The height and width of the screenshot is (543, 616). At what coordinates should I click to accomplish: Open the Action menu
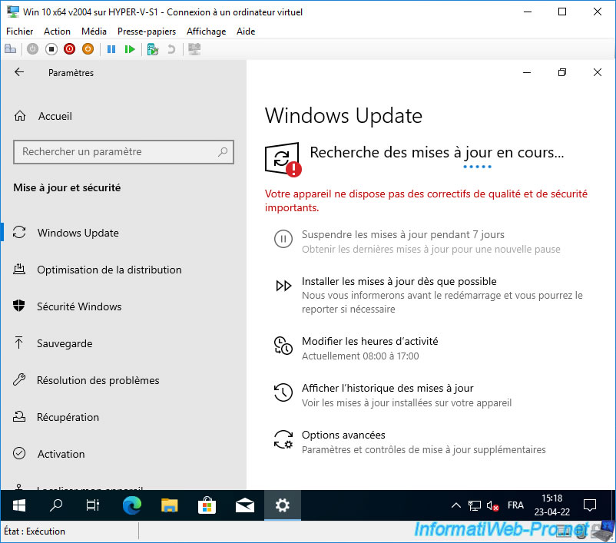pyautogui.click(x=58, y=31)
